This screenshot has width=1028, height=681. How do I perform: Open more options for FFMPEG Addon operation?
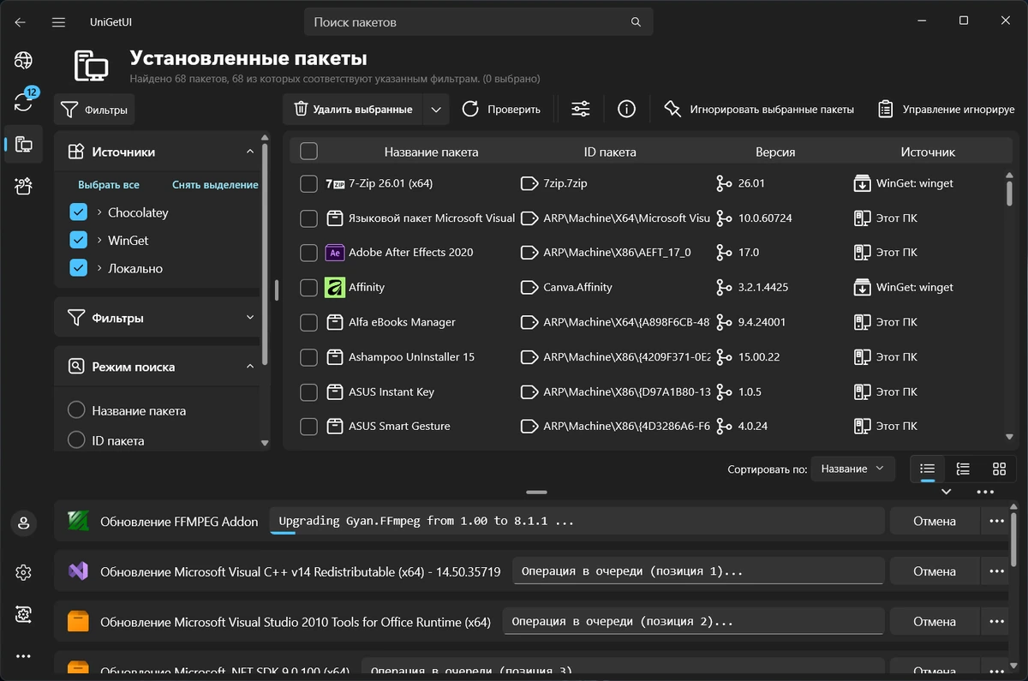point(996,521)
